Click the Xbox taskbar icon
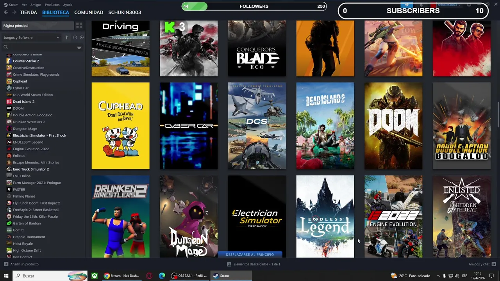 pos(95,276)
